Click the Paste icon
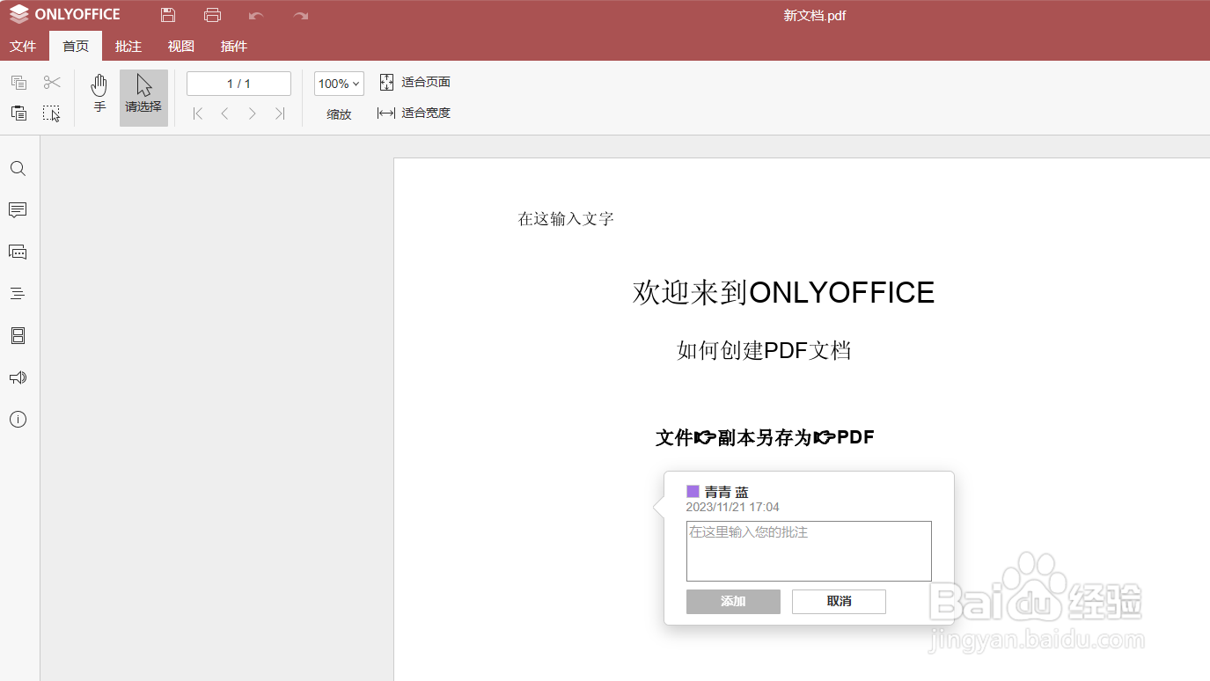 tap(18, 113)
